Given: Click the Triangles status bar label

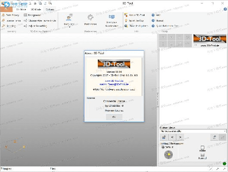Looking at the screenshot, I should [x=6, y=169].
